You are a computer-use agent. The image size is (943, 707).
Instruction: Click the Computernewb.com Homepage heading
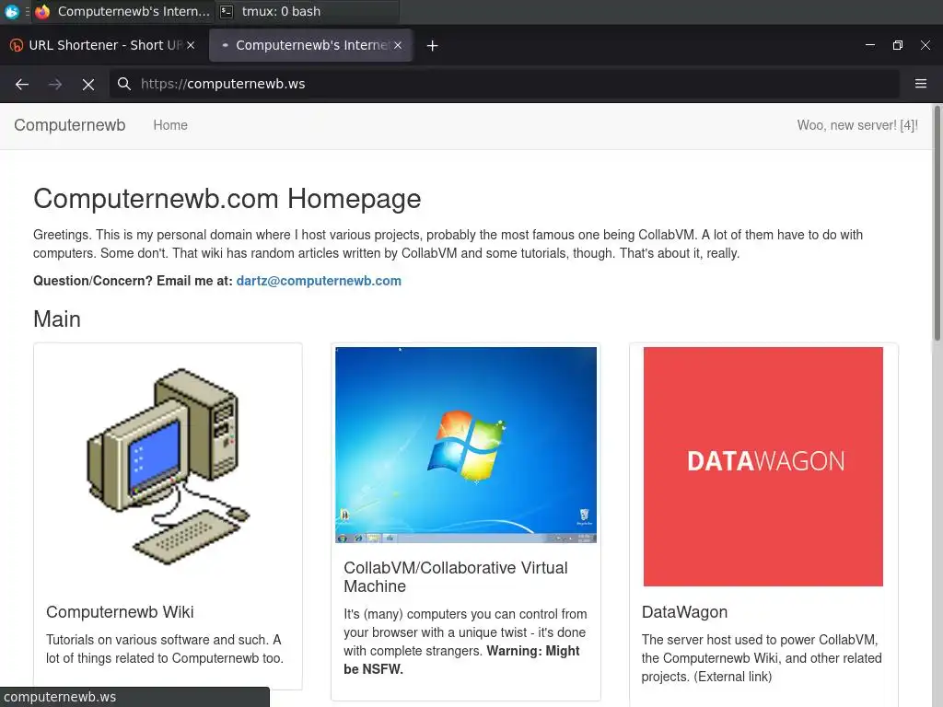(227, 199)
